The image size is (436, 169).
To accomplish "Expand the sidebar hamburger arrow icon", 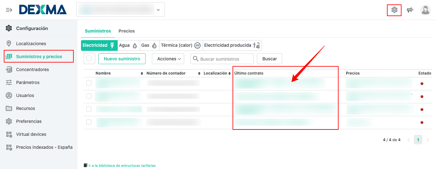I will pos(9,10).
